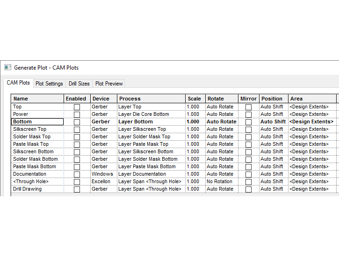Click the Mirror column header

click(249, 99)
